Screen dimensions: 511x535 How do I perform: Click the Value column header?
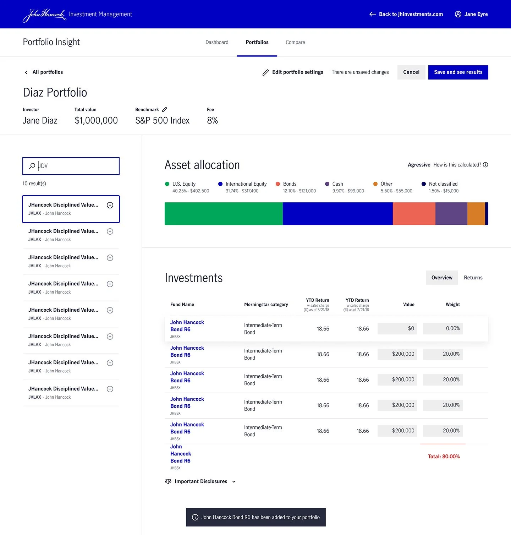(409, 305)
